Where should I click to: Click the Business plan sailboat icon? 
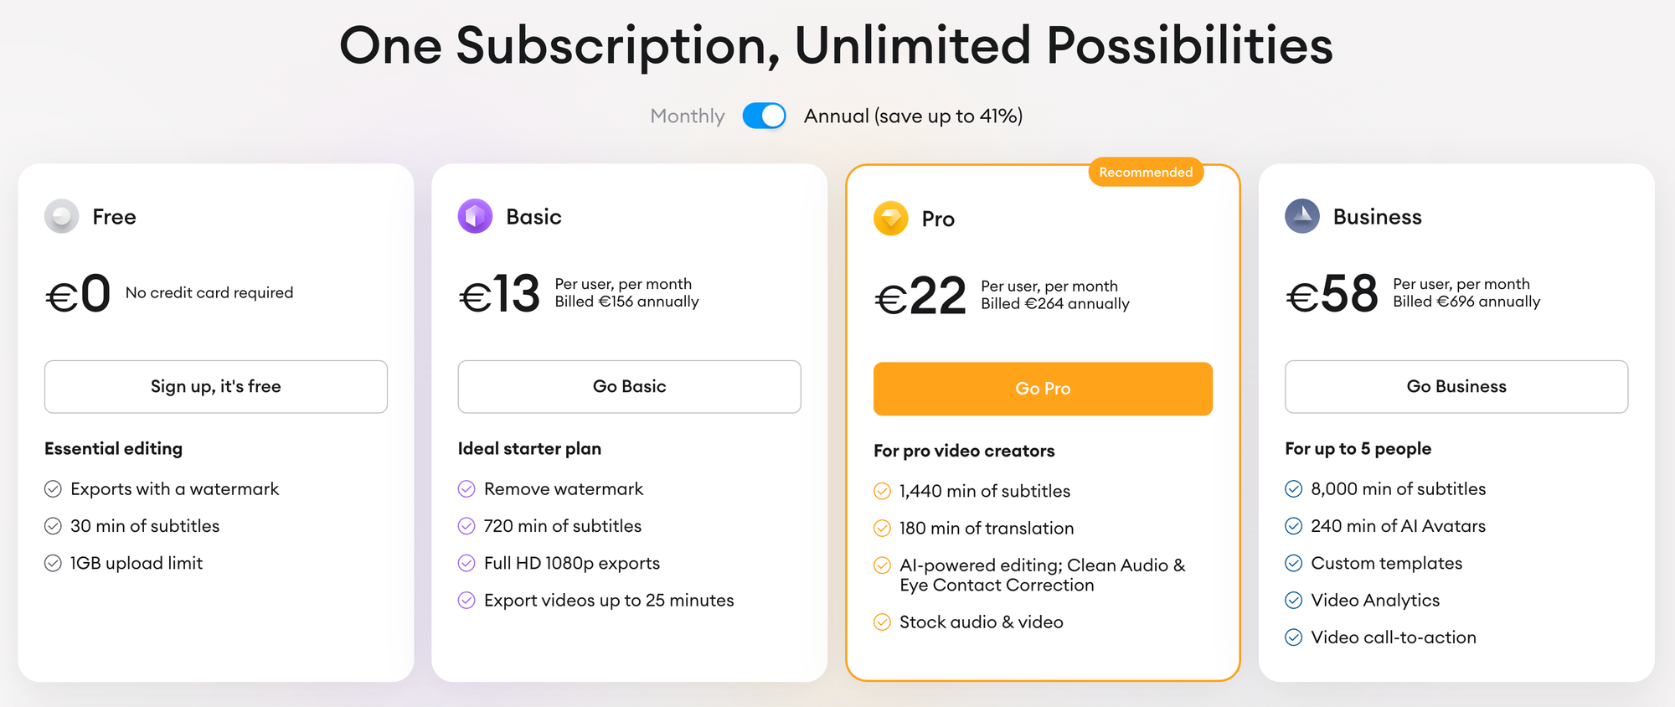point(1302,216)
